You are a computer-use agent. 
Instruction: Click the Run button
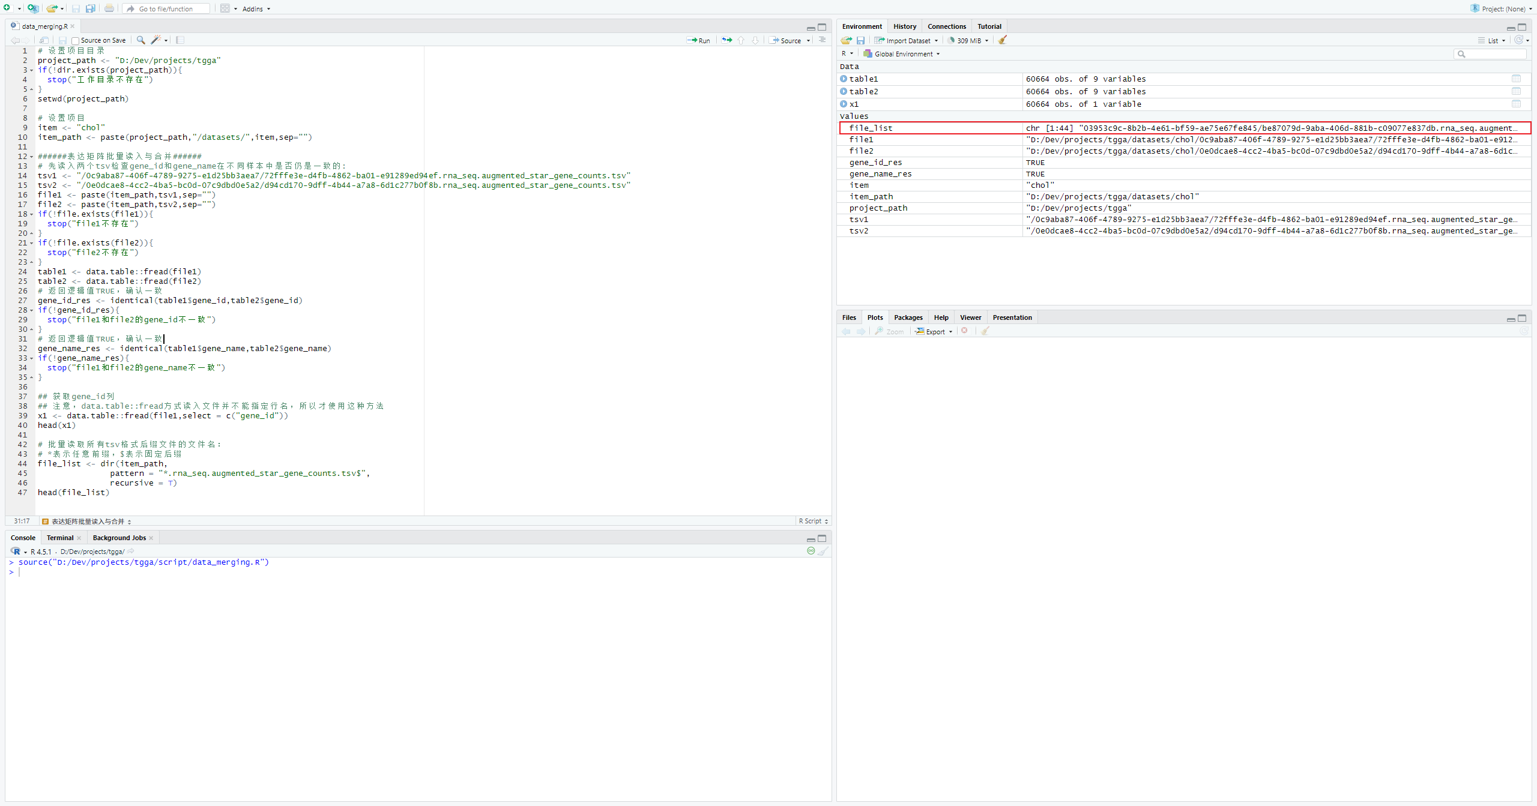[x=698, y=41]
